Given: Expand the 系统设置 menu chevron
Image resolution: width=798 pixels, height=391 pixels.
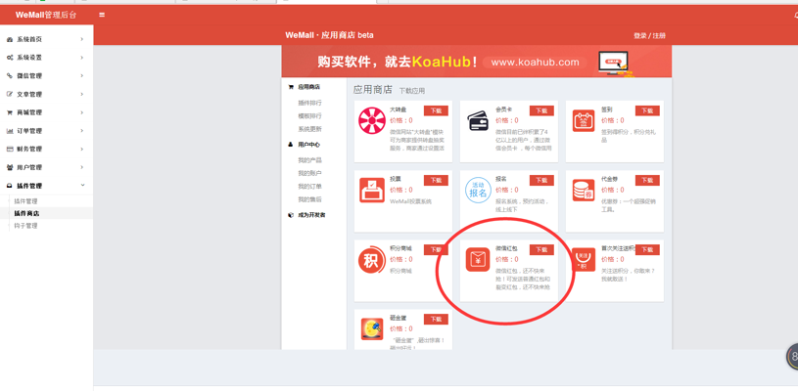Looking at the screenshot, I should point(82,58).
